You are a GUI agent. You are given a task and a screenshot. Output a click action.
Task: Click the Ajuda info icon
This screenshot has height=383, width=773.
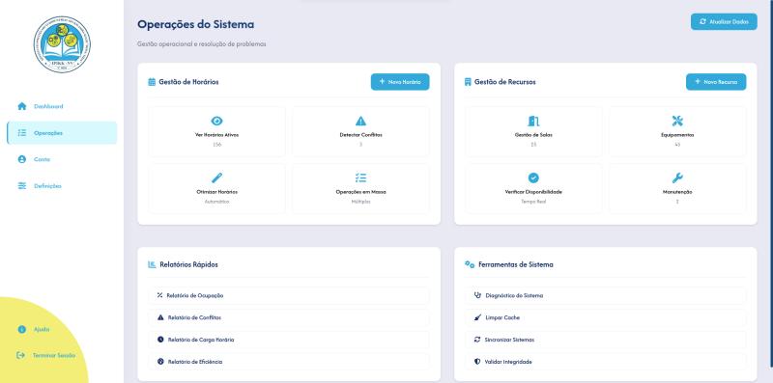pos(21,329)
